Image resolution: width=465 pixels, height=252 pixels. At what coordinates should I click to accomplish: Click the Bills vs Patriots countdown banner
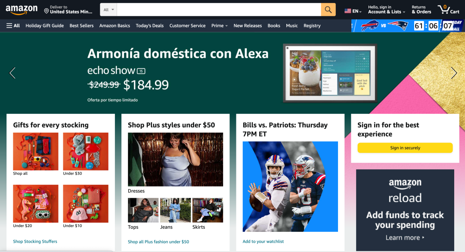407,26
